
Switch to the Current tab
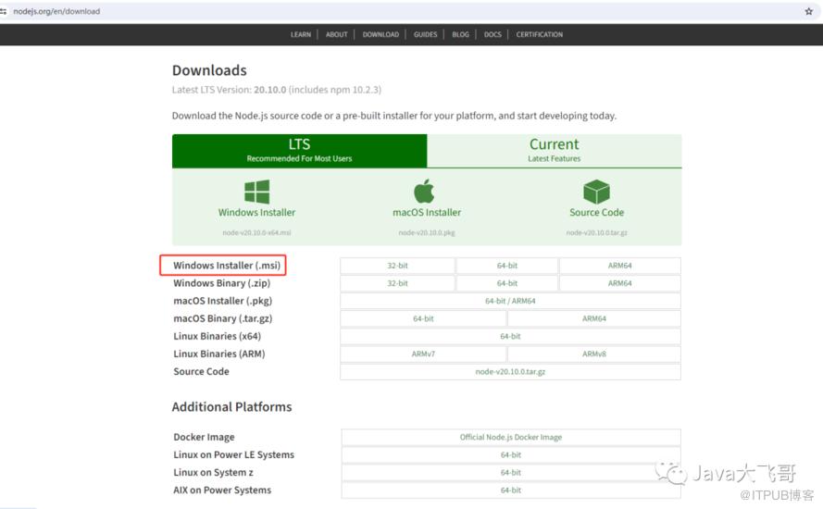tap(554, 150)
